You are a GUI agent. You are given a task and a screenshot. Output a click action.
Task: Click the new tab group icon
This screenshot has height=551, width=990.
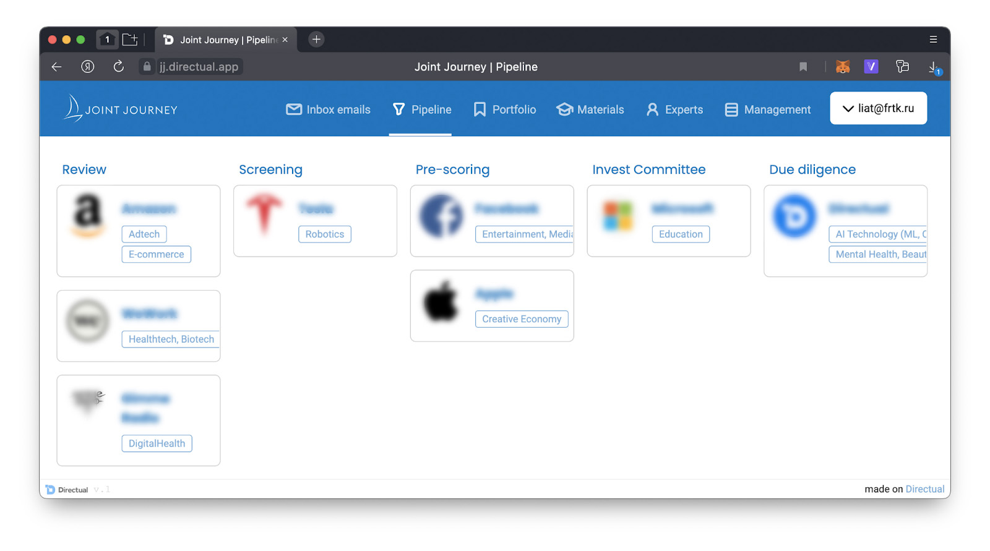point(130,40)
